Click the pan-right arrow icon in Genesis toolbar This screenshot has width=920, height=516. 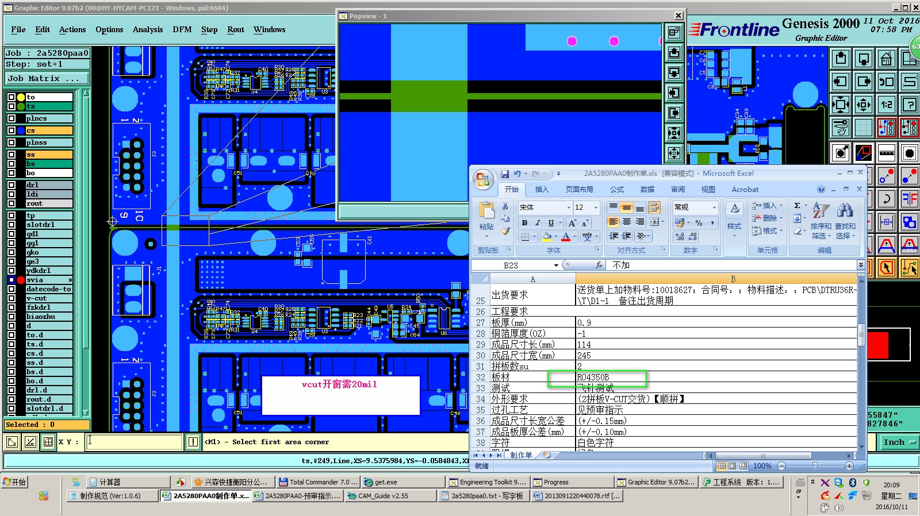(x=864, y=82)
